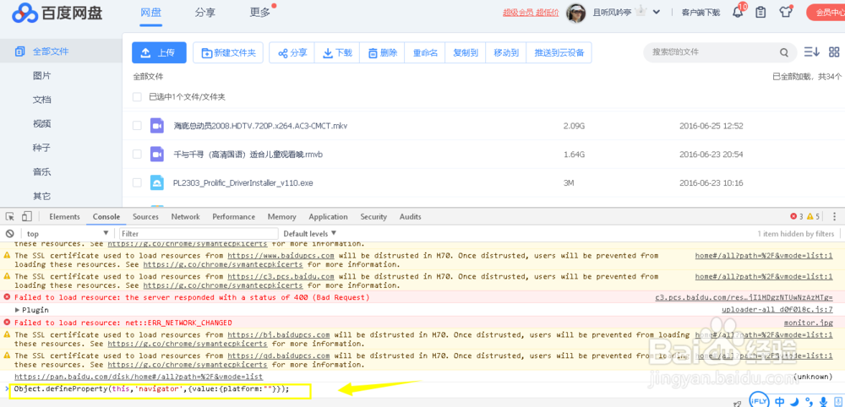Click the 中 language mode icon
The height and width of the screenshot is (407, 845).
780,402
